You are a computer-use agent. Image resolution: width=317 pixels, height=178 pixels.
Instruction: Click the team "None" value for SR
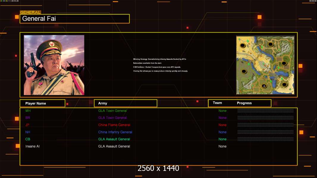[222, 118]
